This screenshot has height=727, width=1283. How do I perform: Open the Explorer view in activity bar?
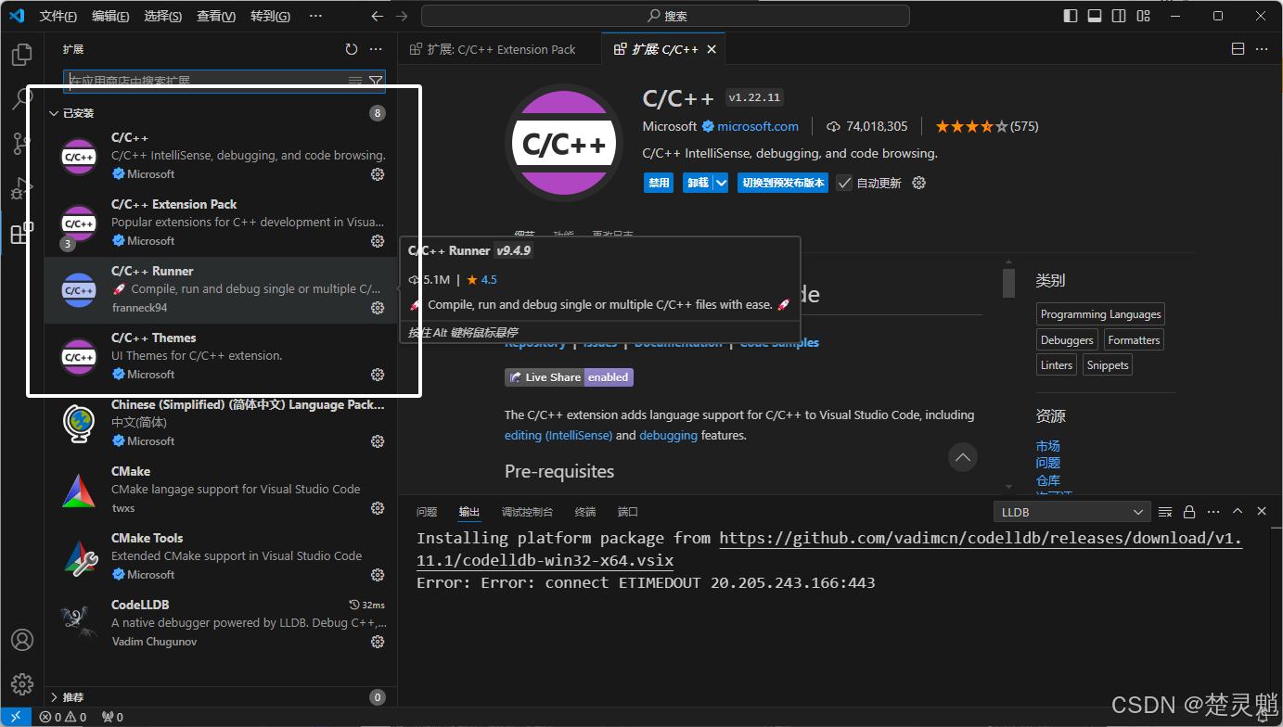tap(22, 55)
